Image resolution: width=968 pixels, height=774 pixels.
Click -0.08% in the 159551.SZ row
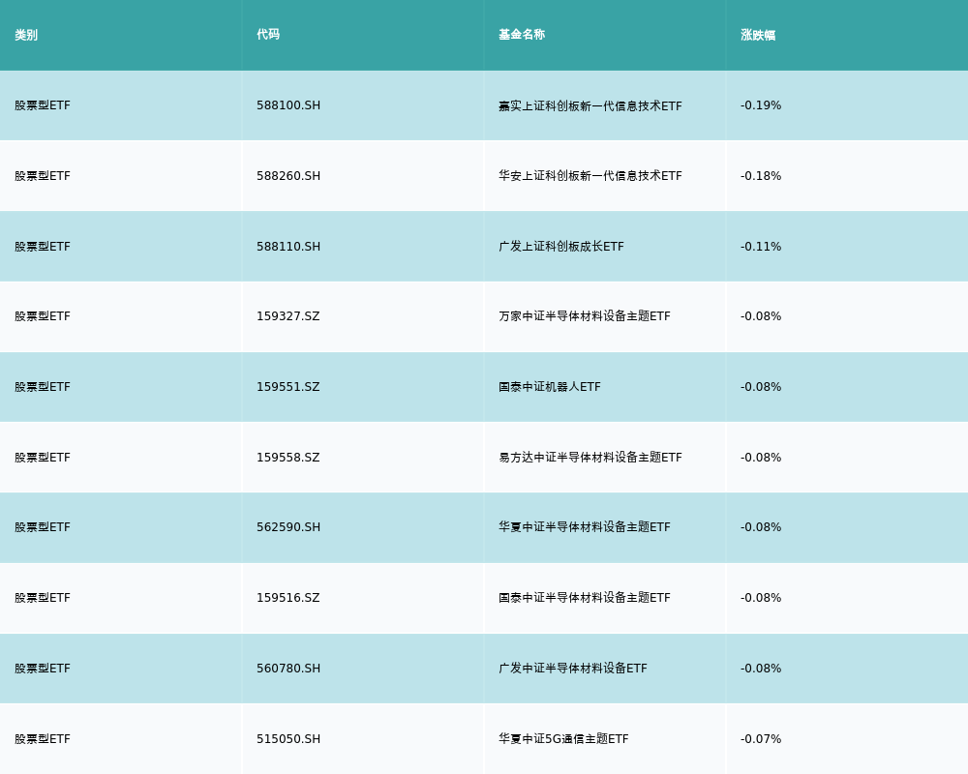coord(761,387)
